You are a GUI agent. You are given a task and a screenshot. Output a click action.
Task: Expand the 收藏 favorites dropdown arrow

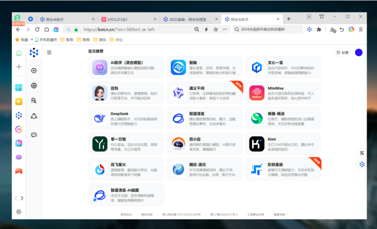click(32, 40)
